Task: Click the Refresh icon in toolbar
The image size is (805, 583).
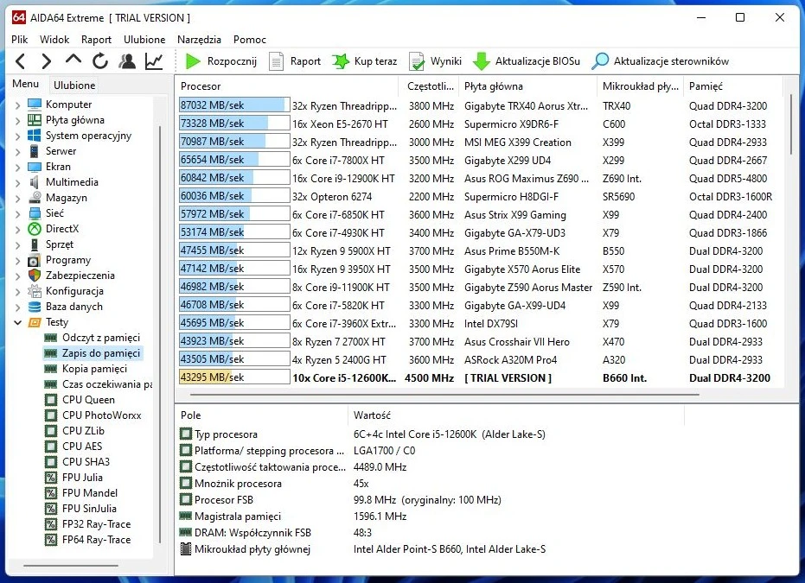Action: pos(100,61)
